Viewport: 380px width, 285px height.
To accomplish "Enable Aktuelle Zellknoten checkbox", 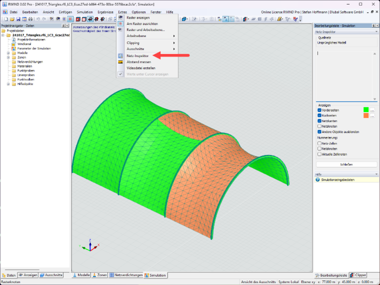I will (x=319, y=154).
